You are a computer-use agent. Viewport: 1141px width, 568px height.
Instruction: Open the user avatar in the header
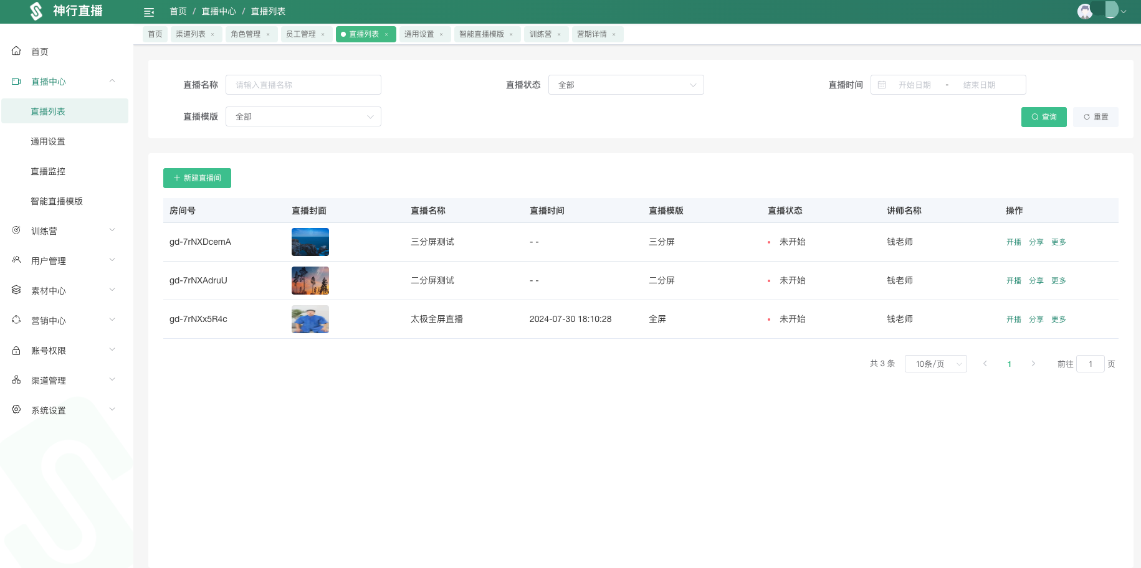coord(1085,11)
